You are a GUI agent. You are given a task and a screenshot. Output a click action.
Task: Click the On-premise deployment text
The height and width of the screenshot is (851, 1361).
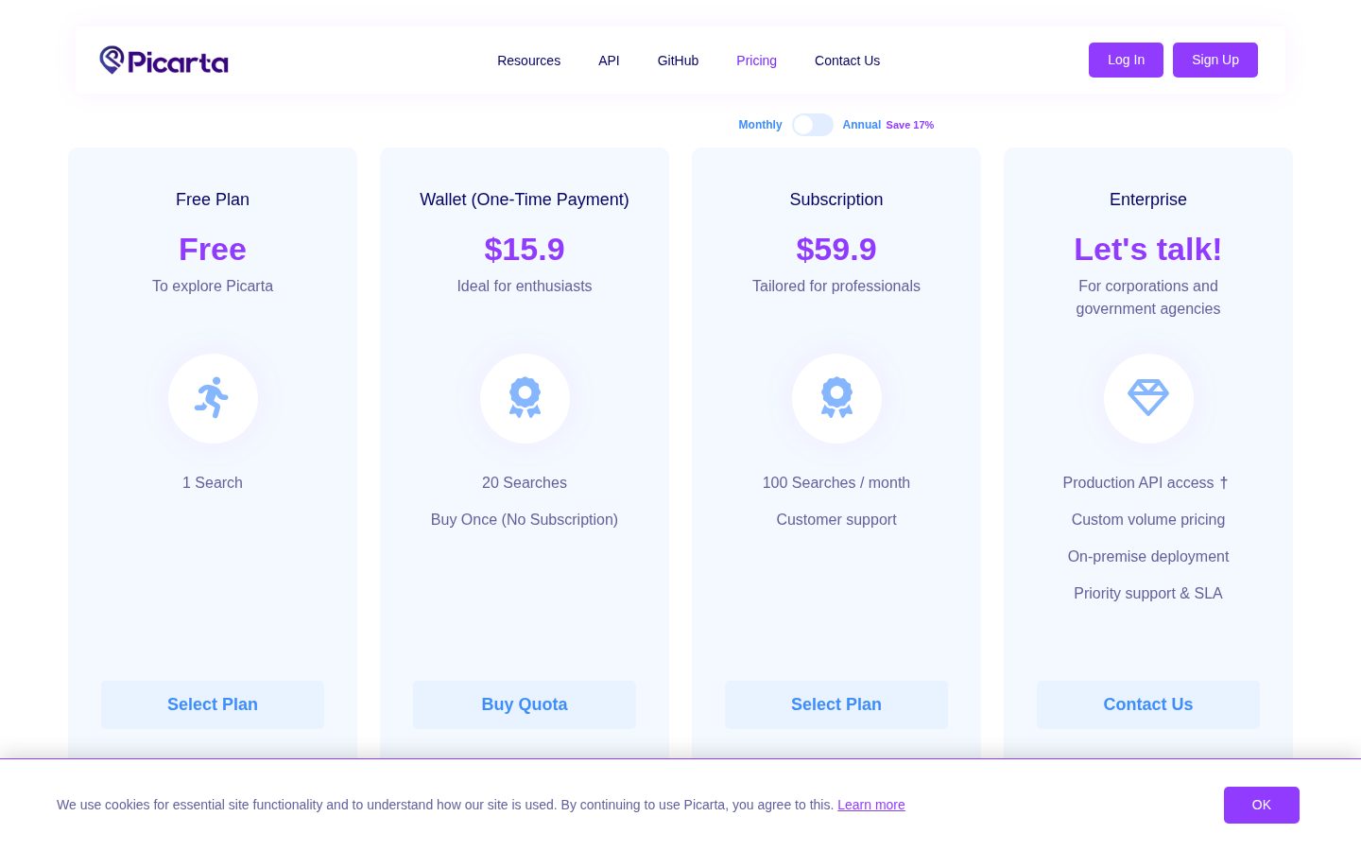pos(1148,556)
